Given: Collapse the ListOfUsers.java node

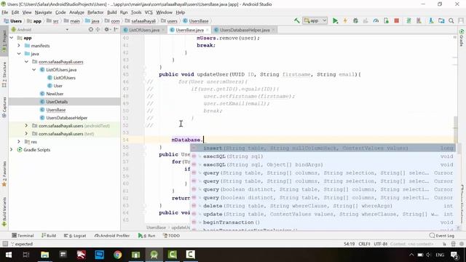Looking at the screenshot, I should (x=34, y=70).
